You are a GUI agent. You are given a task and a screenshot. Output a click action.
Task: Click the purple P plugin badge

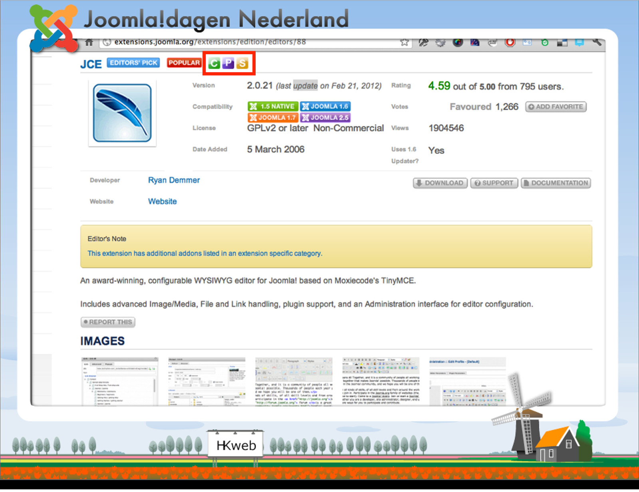[228, 63]
